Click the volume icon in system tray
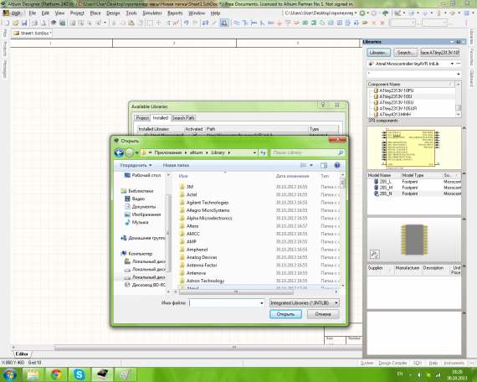The height and width of the screenshot is (382, 477). pyautogui.click(x=419, y=374)
